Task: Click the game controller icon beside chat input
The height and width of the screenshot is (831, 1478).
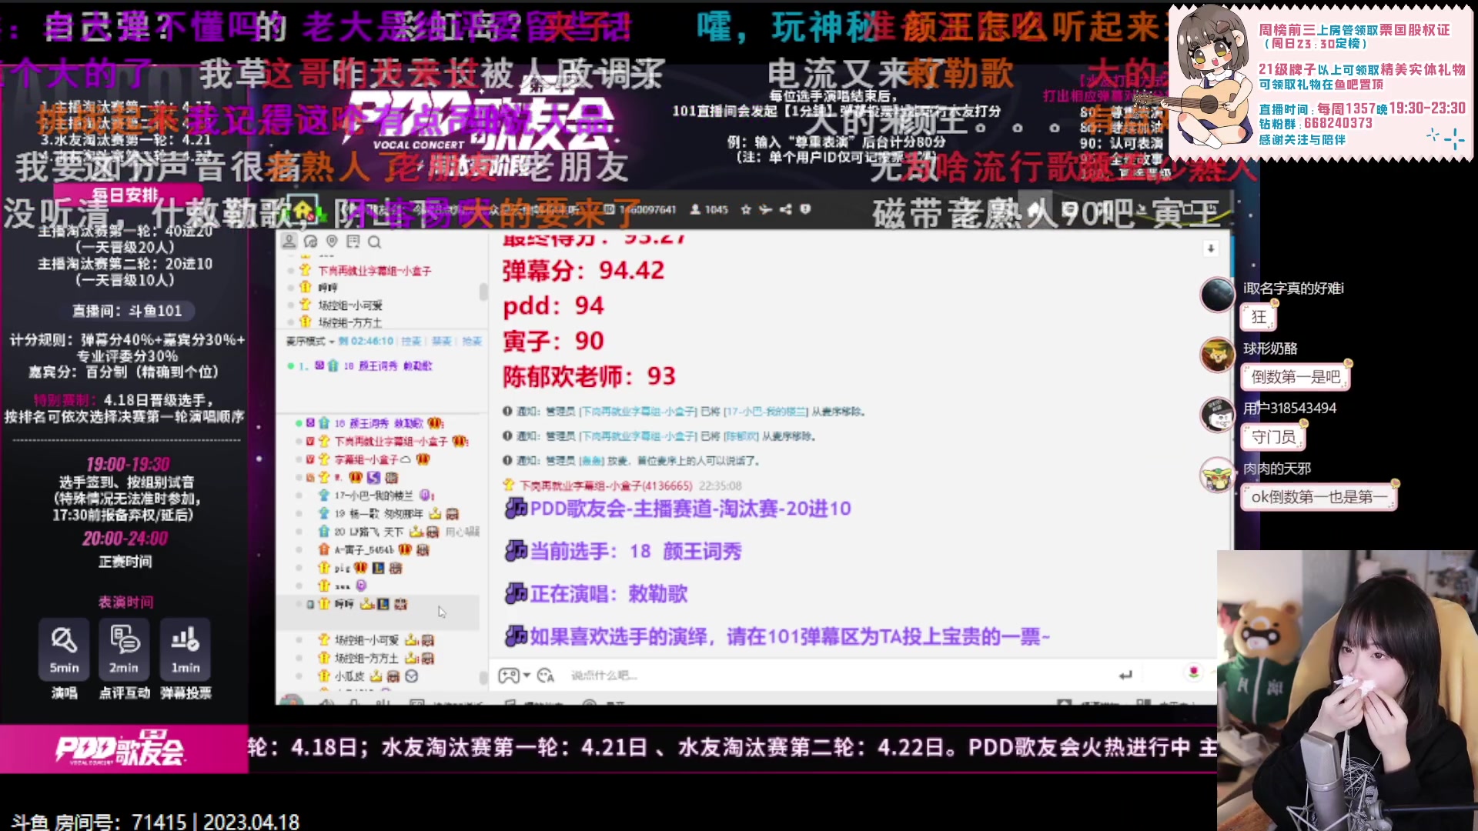Action: point(509,676)
